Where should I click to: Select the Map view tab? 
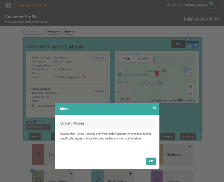[x=127, y=59]
